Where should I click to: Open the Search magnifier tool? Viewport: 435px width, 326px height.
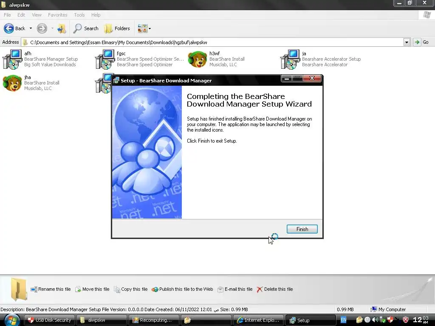[x=85, y=28]
